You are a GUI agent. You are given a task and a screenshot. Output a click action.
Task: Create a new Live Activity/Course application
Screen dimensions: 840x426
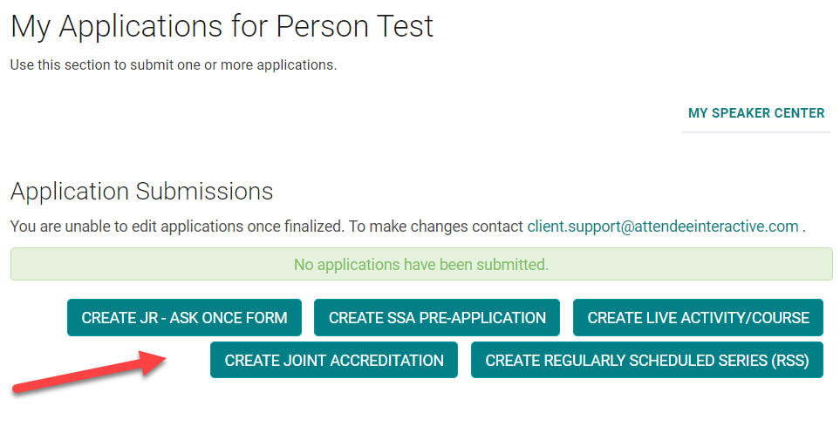coord(698,318)
